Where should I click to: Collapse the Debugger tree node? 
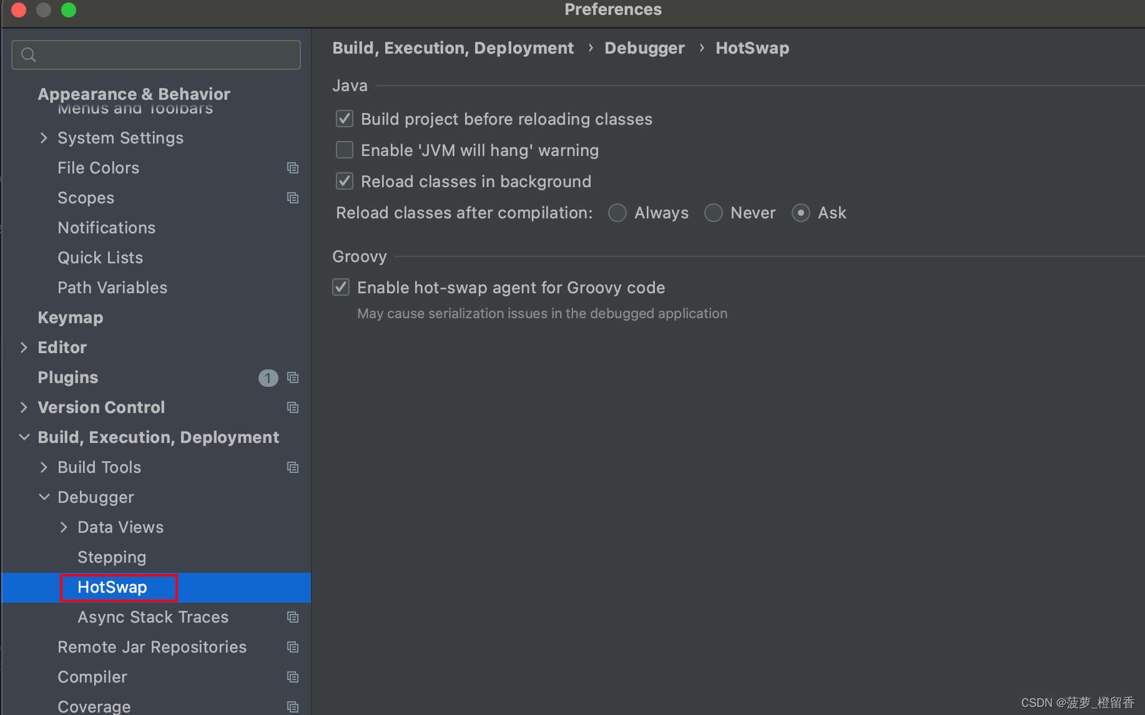(x=44, y=497)
